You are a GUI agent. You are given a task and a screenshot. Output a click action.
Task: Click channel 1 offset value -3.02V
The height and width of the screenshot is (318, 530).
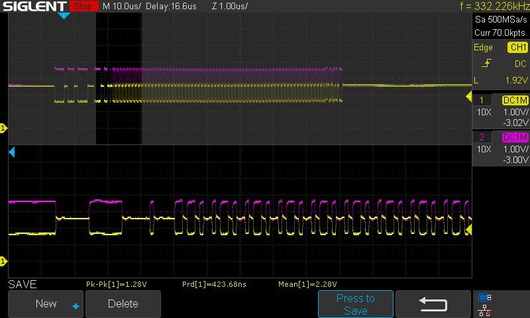[x=515, y=123]
